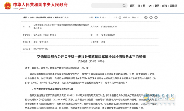Share to Qzone star icon

156,18
